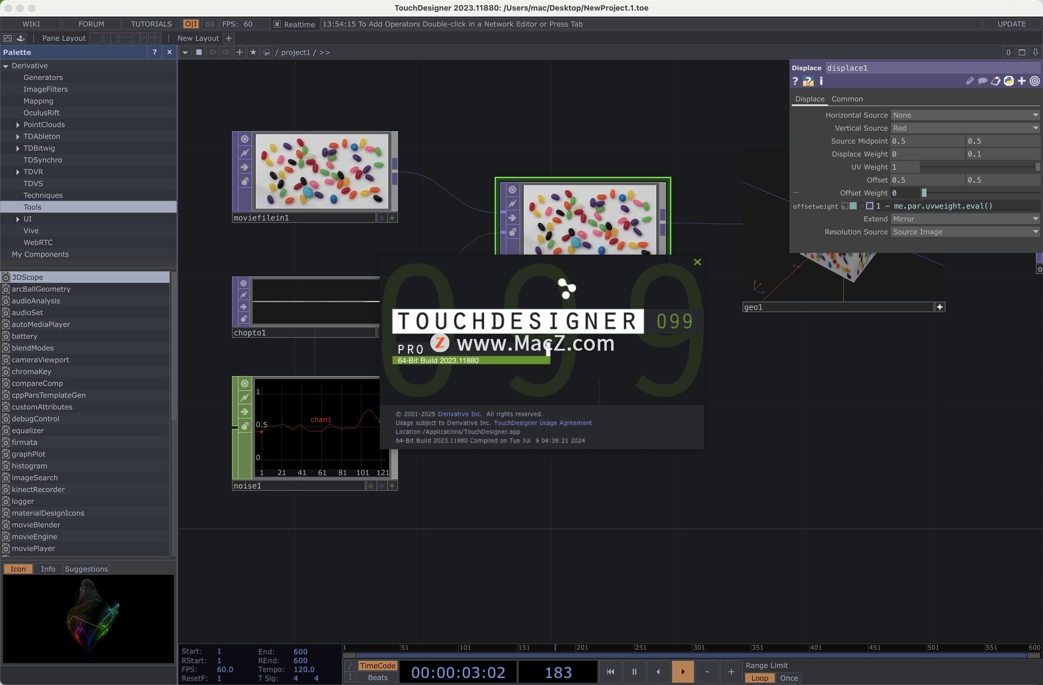The width and height of the screenshot is (1043, 685).
Task: Click the pencil edit icon in parameter header
Action: pyautogui.click(x=970, y=81)
